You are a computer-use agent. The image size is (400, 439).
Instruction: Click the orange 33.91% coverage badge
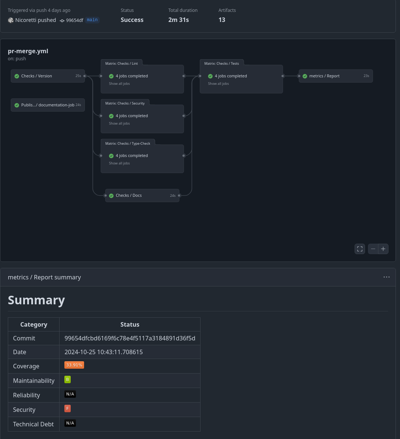(74, 365)
